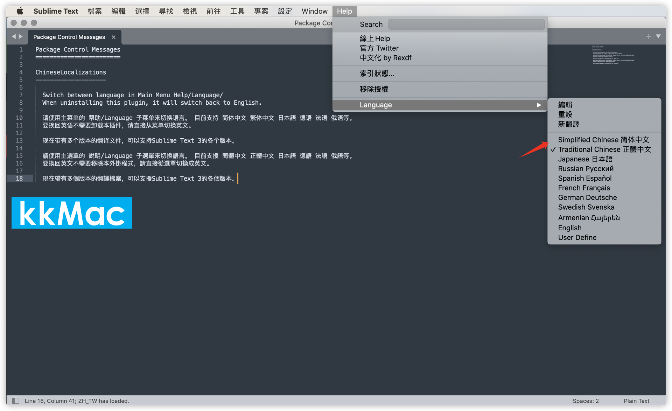Click the tab-forward arrow icon
672x411 pixels.
21,36
